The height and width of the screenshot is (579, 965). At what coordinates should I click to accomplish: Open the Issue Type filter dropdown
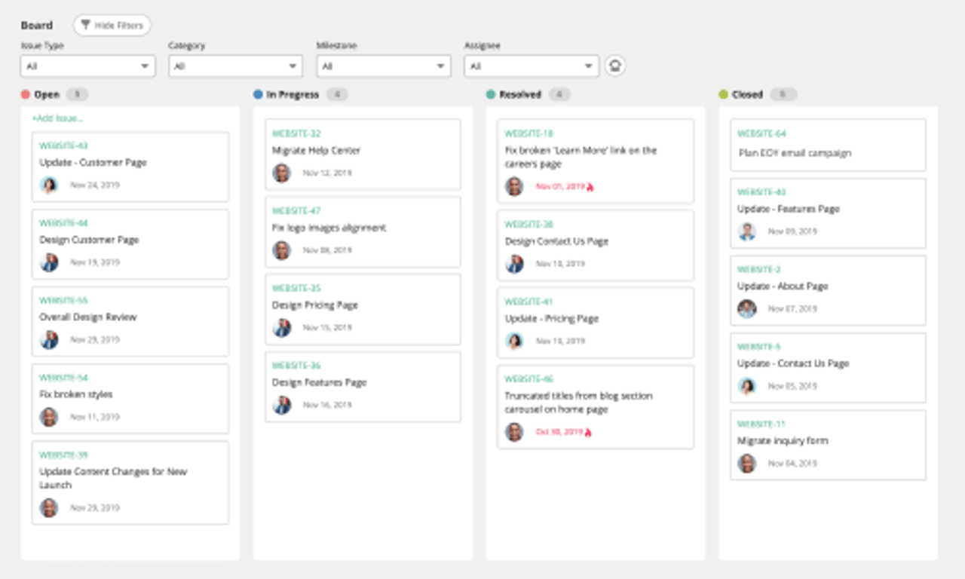87,66
